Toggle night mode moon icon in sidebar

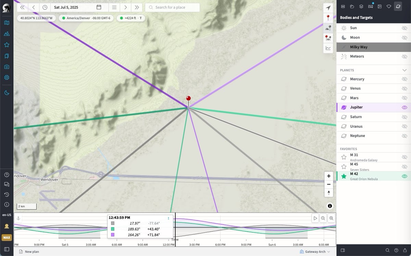point(7,93)
